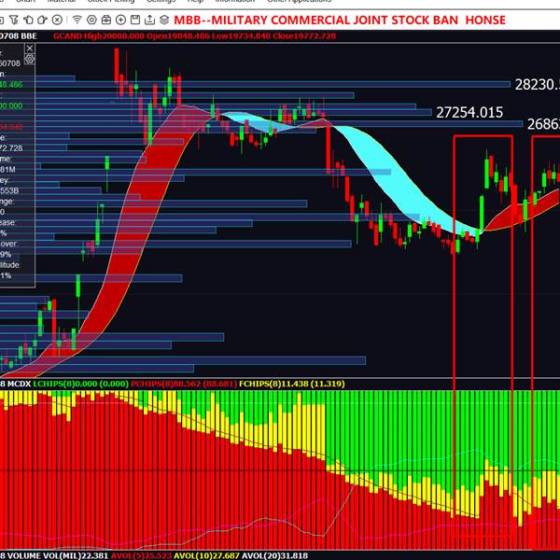Image resolution: width=560 pixels, height=560 pixels.
Task: Click the VOLUME VOL(MIL)22.381 label
Action: [58, 555]
